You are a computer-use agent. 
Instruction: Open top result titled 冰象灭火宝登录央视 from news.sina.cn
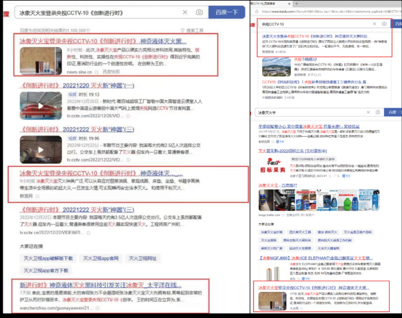pos(103,41)
